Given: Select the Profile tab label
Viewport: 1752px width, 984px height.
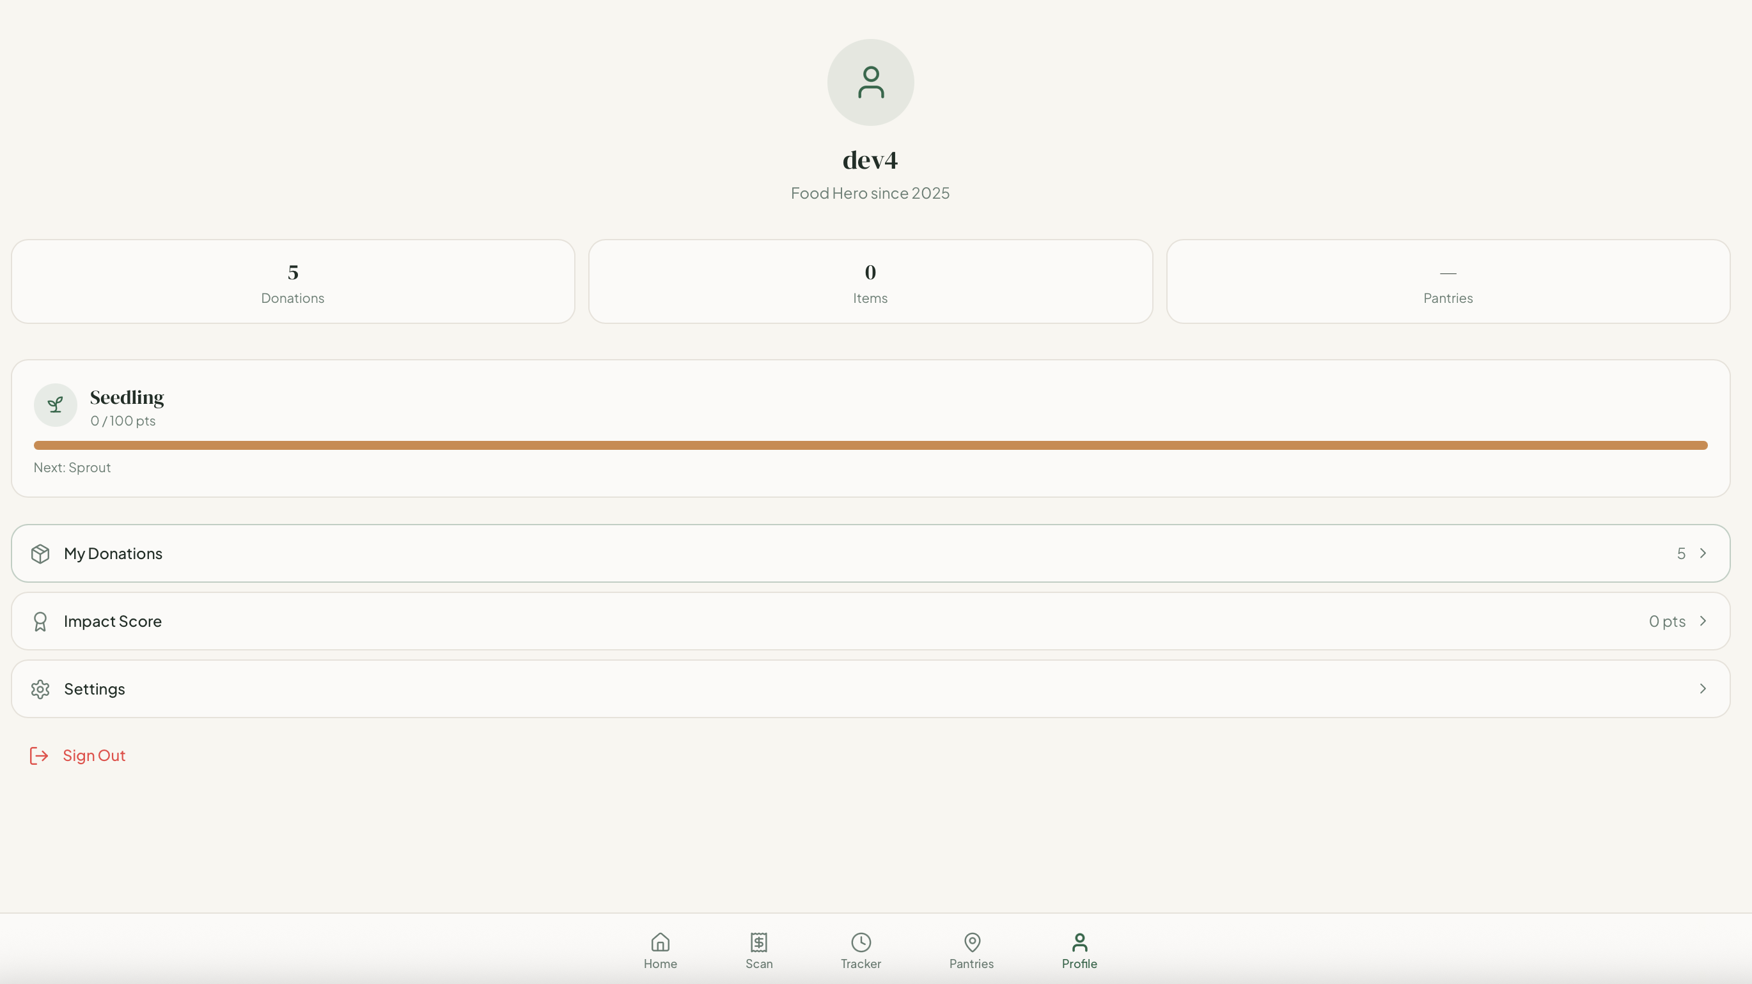Looking at the screenshot, I should [x=1079, y=964].
